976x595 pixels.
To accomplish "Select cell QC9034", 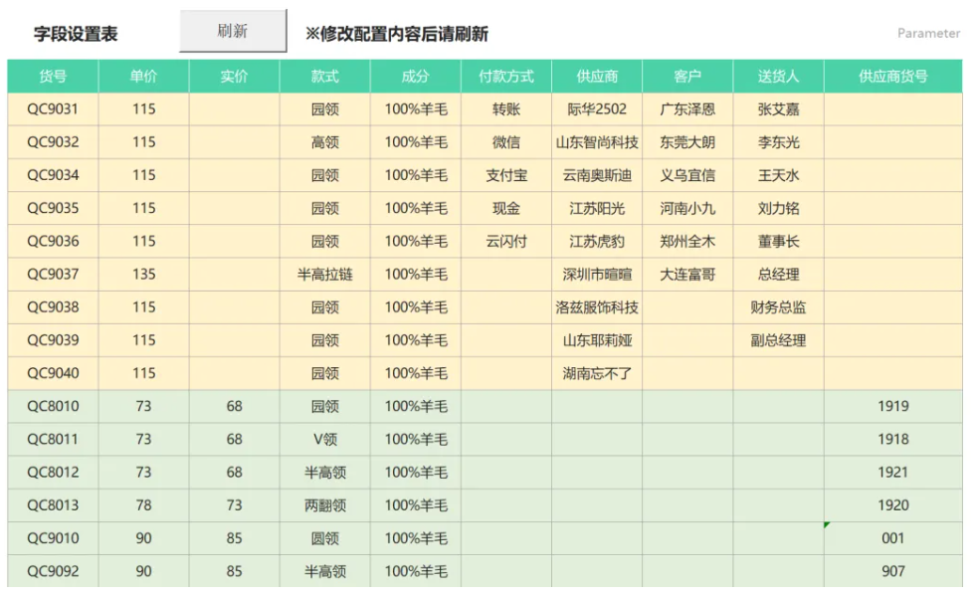I will pos(53,175).
